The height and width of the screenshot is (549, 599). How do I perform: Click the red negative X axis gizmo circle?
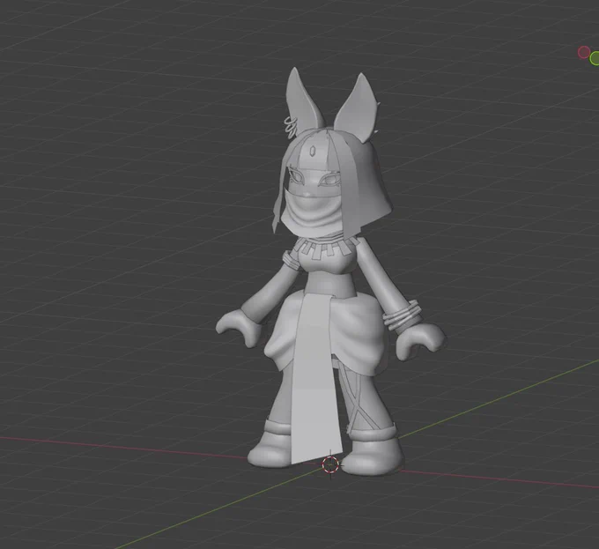click(583, 52)
